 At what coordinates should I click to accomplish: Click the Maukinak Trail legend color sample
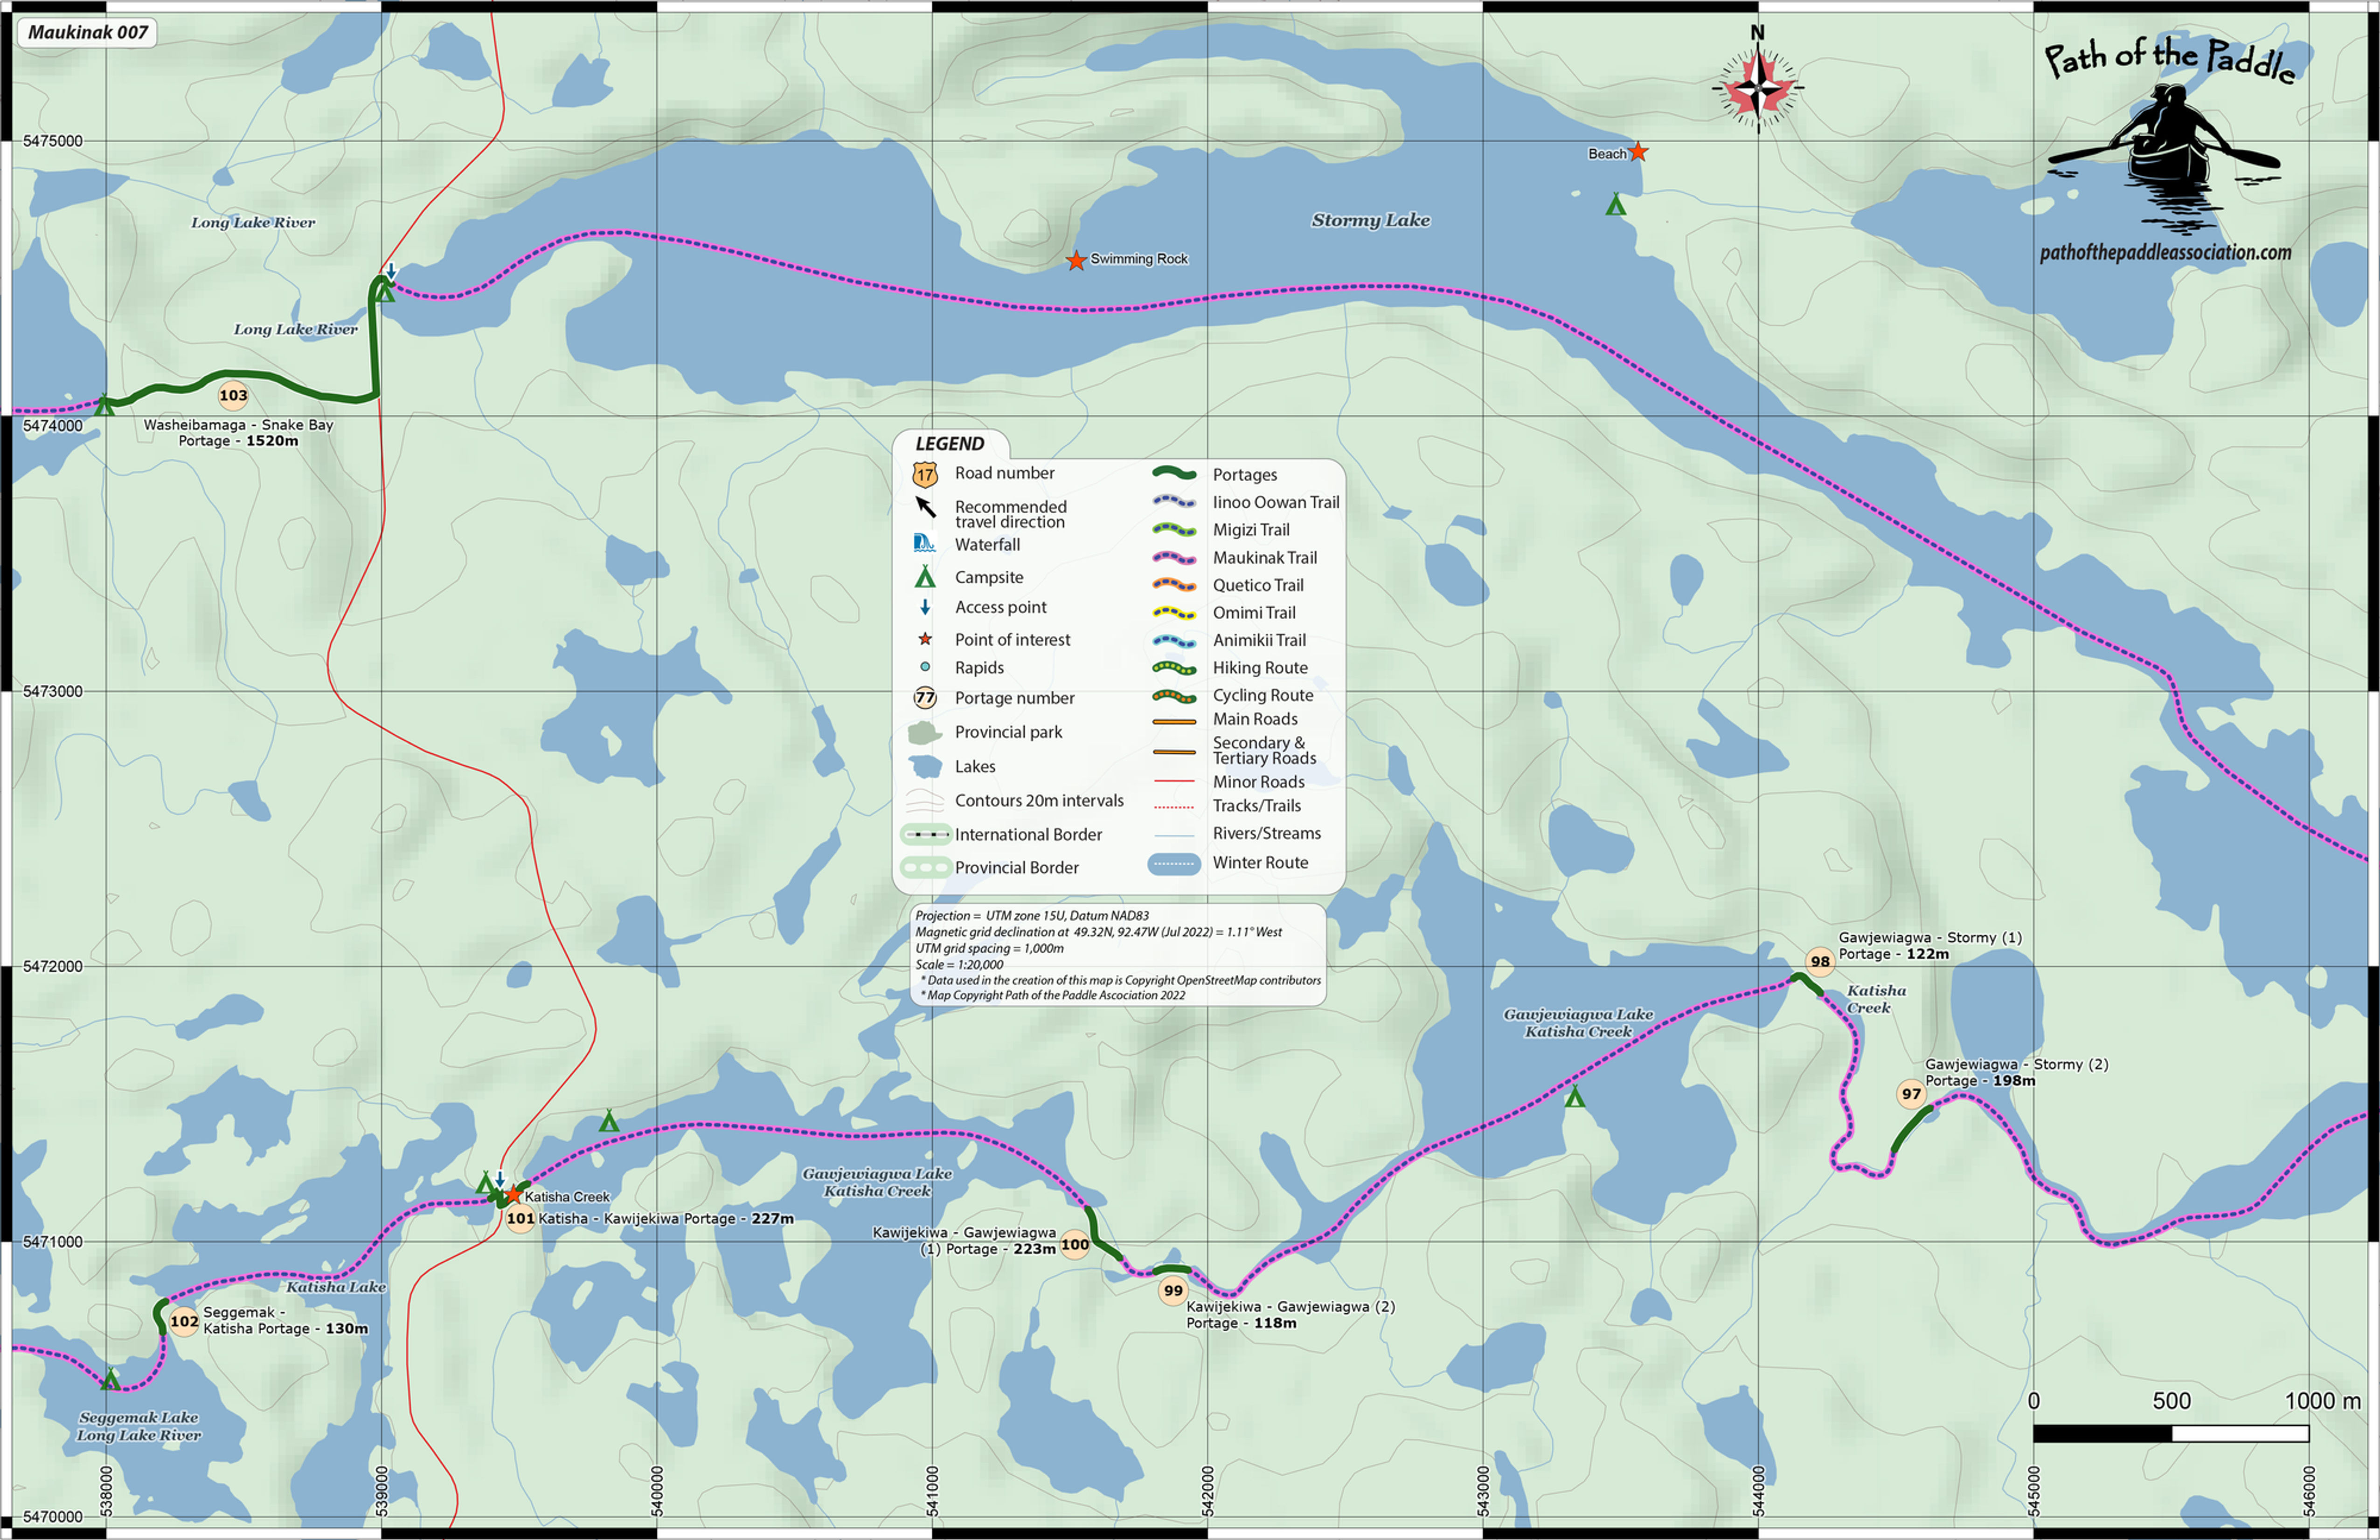pyautogui.click(x=1174, y=558)
